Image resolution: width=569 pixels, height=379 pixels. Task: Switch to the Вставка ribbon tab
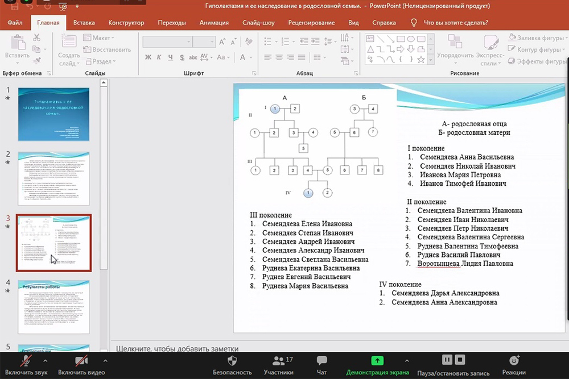tap(84, 23)
